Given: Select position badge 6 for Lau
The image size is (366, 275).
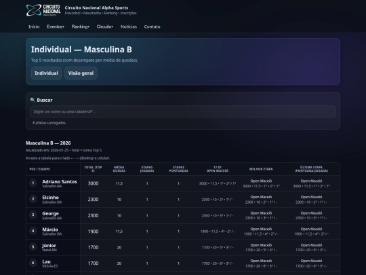Looking at the screenshot, I should coord(33,263).
